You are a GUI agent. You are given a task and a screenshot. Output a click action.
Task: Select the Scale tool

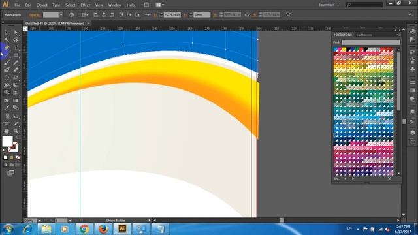(16, 78)
